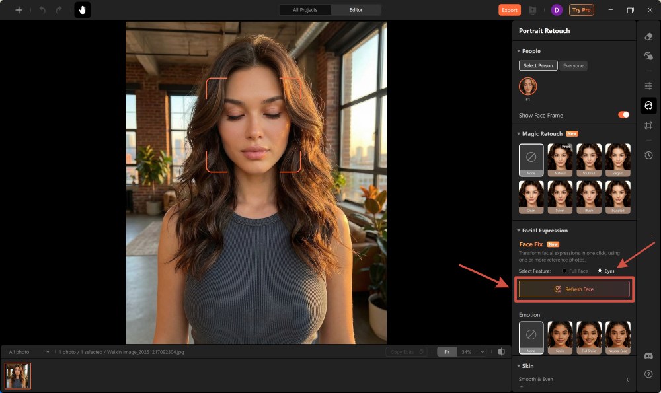Click the orange Export button
Image resolution: width=661 pixels, height=393 pixels.
(x=510, y=10)
